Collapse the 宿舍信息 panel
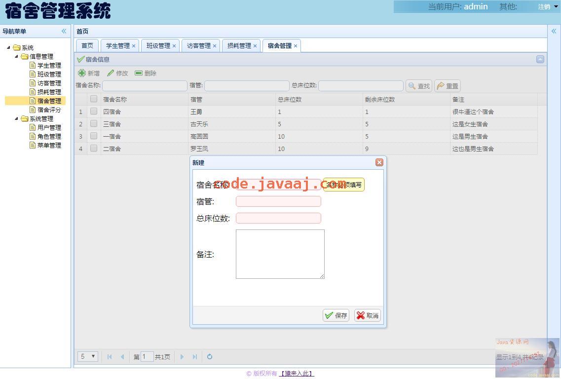The image size is (561, 379). [x=540, y=59]
